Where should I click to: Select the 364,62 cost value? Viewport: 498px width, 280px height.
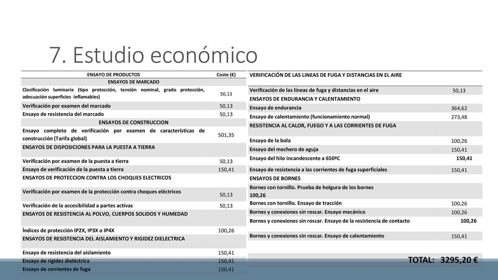[x=459, y=108]
